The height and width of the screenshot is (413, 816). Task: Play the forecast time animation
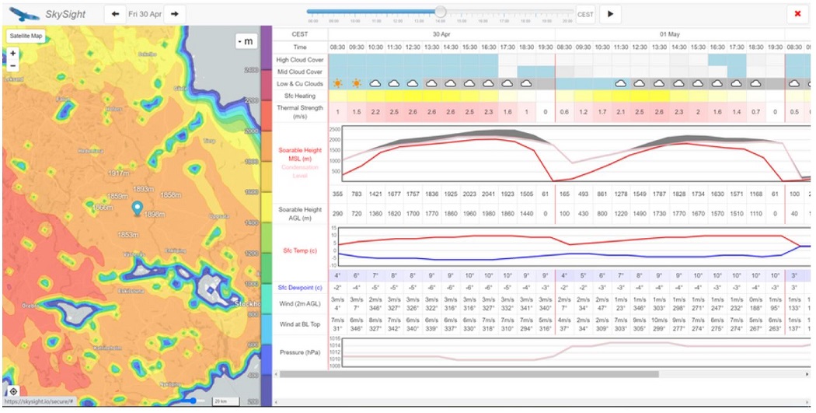610,14
